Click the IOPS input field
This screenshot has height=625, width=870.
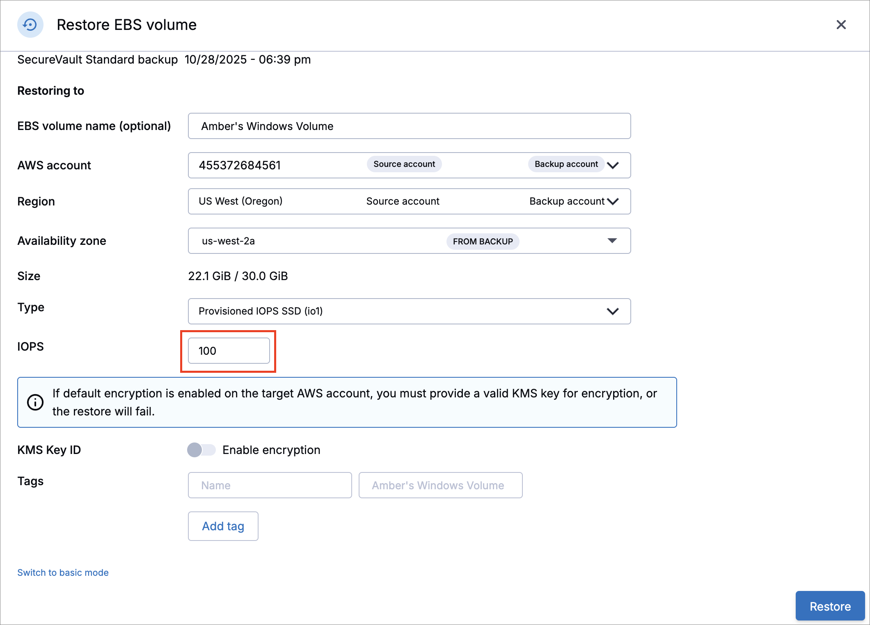[x=229, y=351]
